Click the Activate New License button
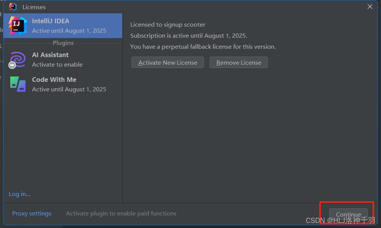 [168, 62]
